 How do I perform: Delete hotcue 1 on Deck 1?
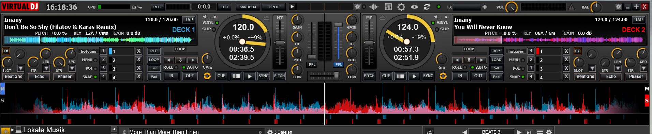138,51
